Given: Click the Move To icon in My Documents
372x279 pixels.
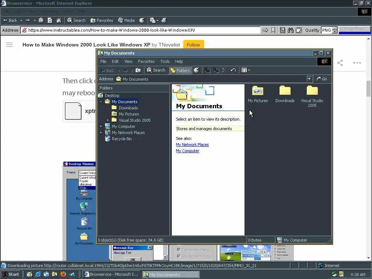Looking at the screenshot, I should pyautogui.click(x=207, y=70).
